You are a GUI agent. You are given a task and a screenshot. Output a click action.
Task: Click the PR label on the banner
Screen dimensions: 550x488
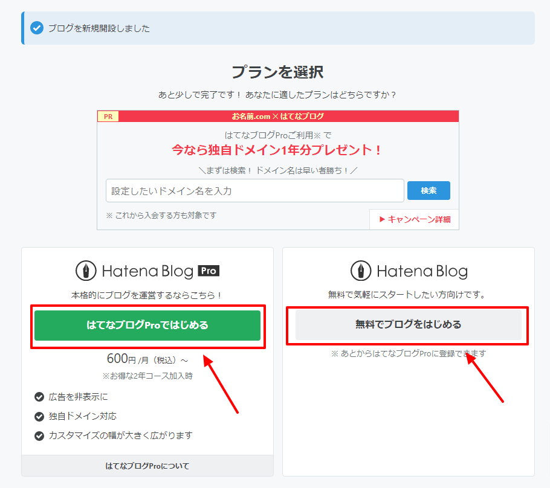[x=108, y=117]
